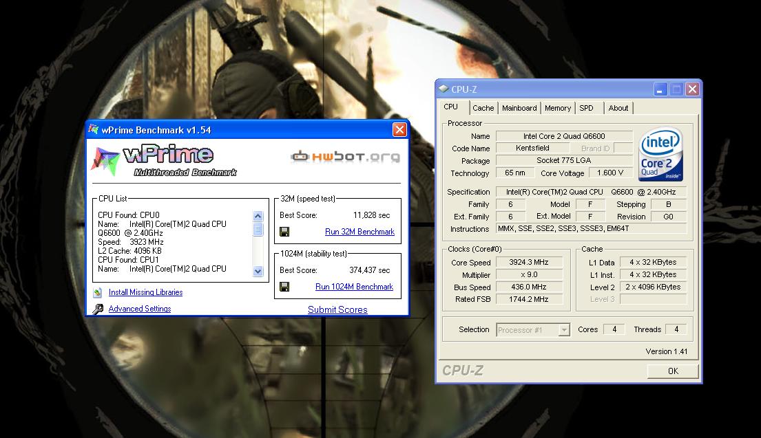
Task: Click the Code Name value Kentsfield
Action: coord(532,149)
